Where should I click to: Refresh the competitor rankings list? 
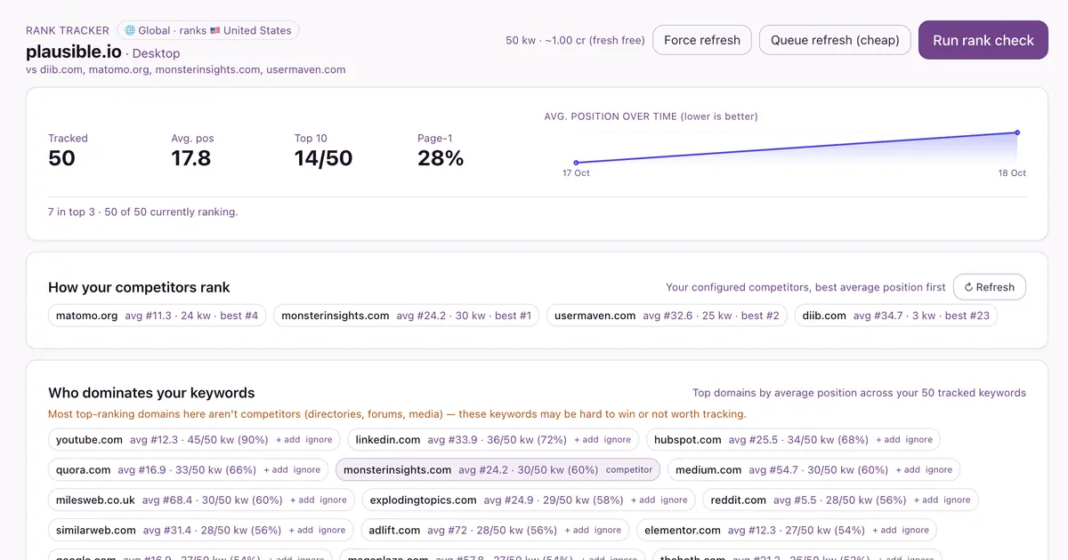point(990,287)
